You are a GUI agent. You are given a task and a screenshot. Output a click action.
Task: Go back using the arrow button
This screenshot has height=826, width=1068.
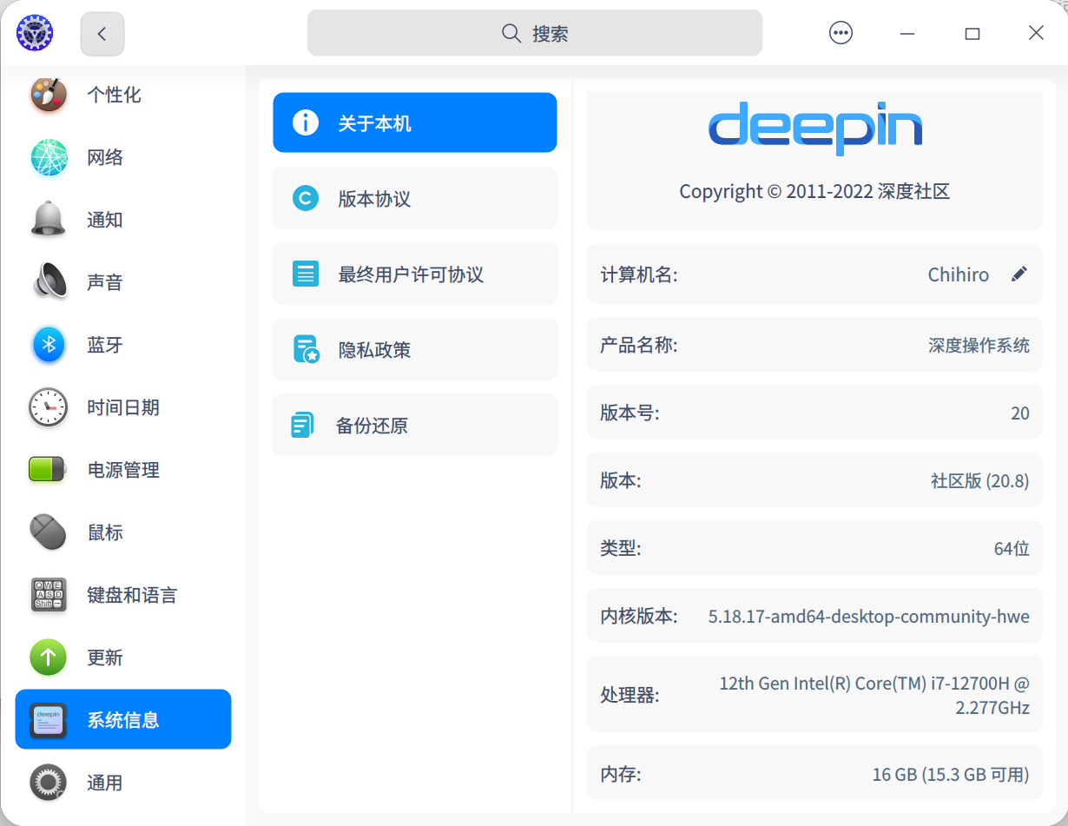102,33
